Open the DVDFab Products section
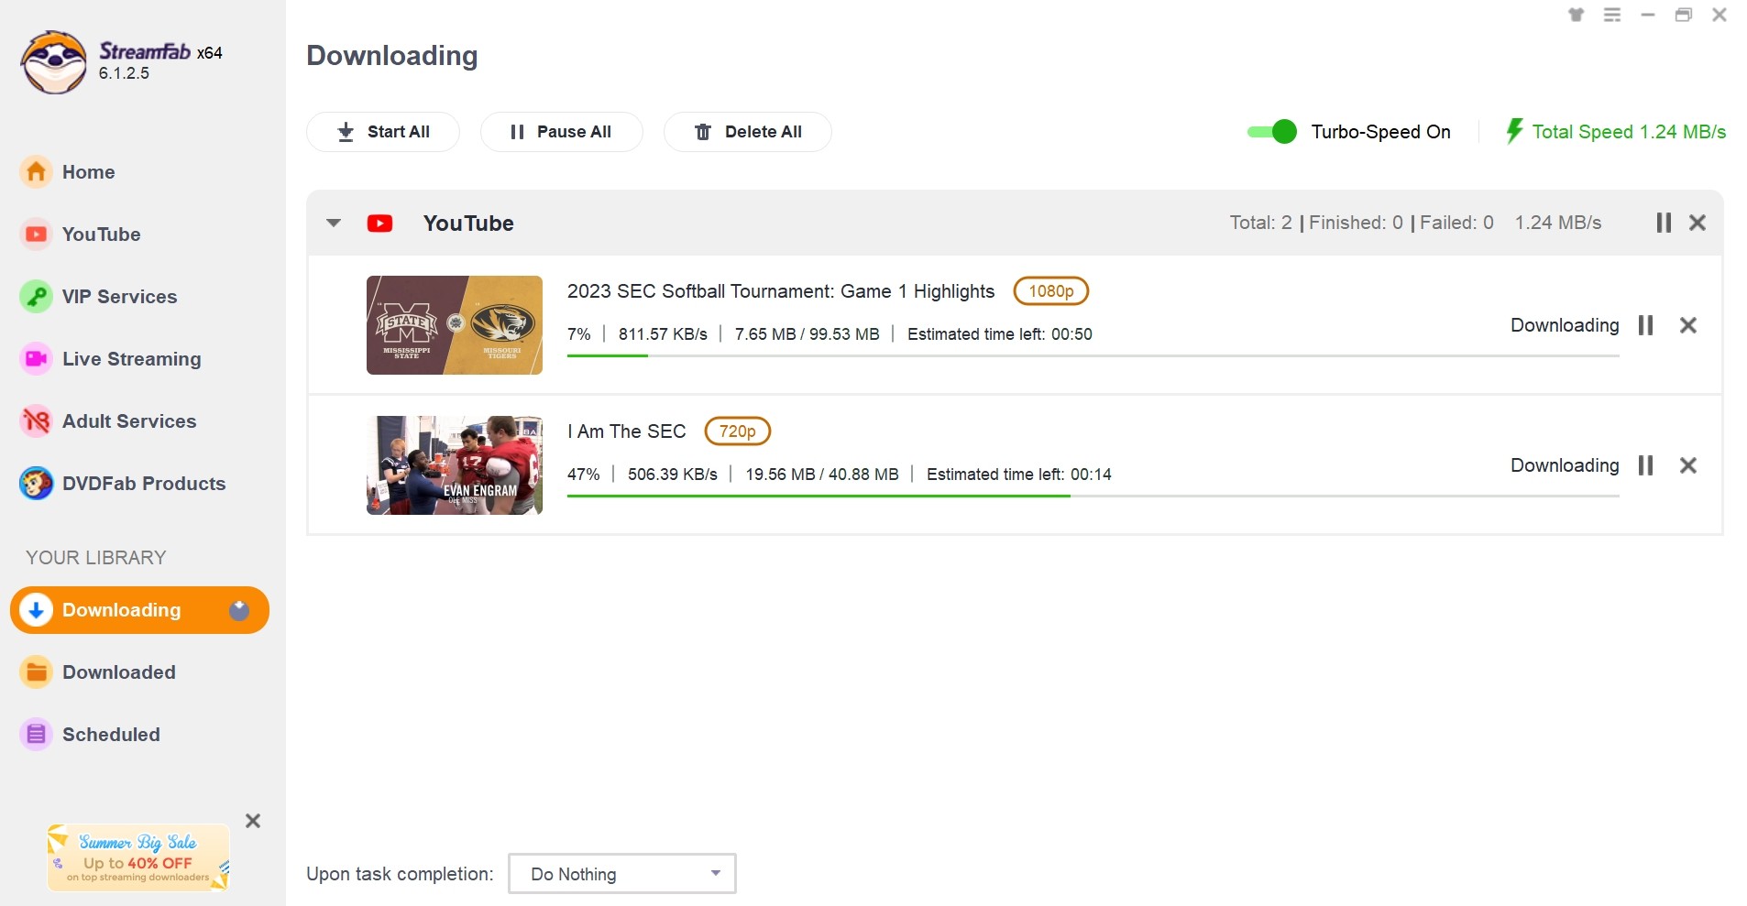Screen dimensions: 1747x906 point(144,484)
